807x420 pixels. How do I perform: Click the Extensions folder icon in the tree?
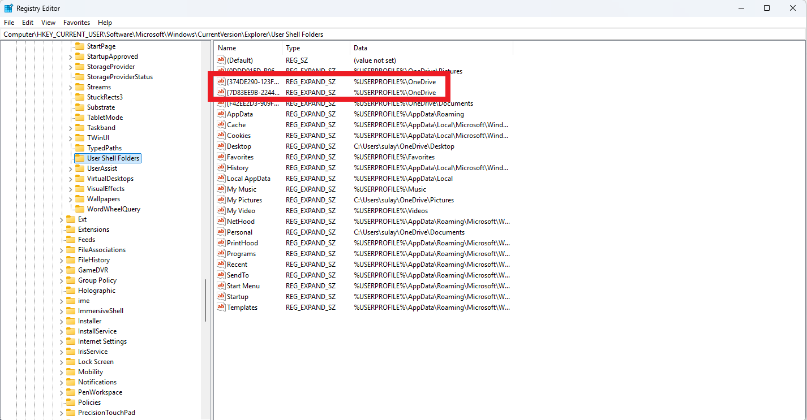pyautogui.click(x=71, y=230)
